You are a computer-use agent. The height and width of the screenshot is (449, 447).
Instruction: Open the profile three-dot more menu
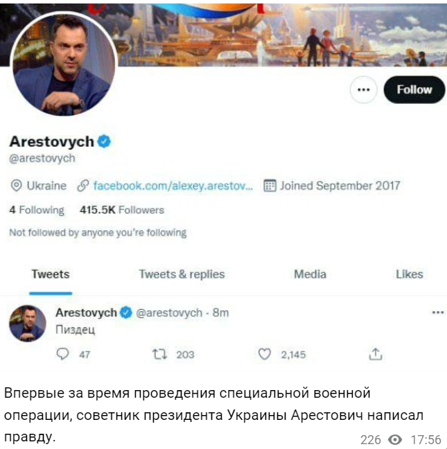(x=364, y=90)
